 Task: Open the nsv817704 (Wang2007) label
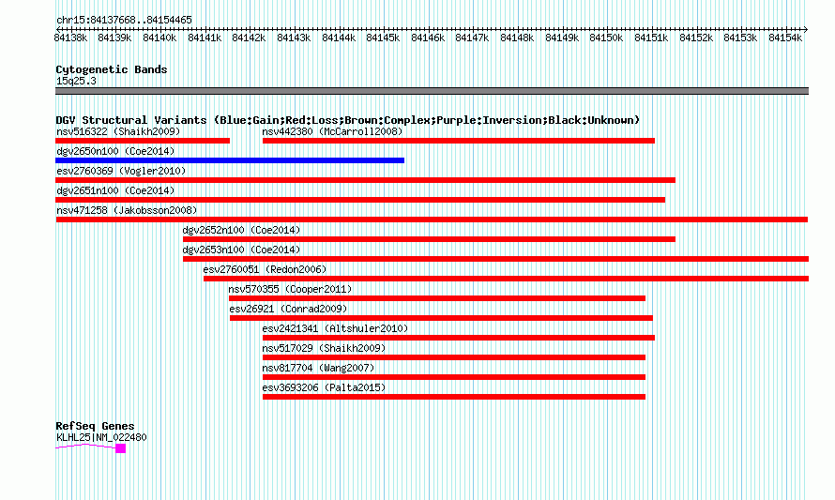318,368
